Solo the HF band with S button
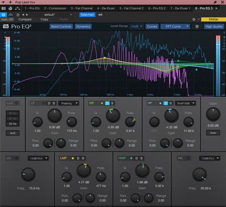Image resolution: width=226 pixels, height=207 pixels. [171, 103]
